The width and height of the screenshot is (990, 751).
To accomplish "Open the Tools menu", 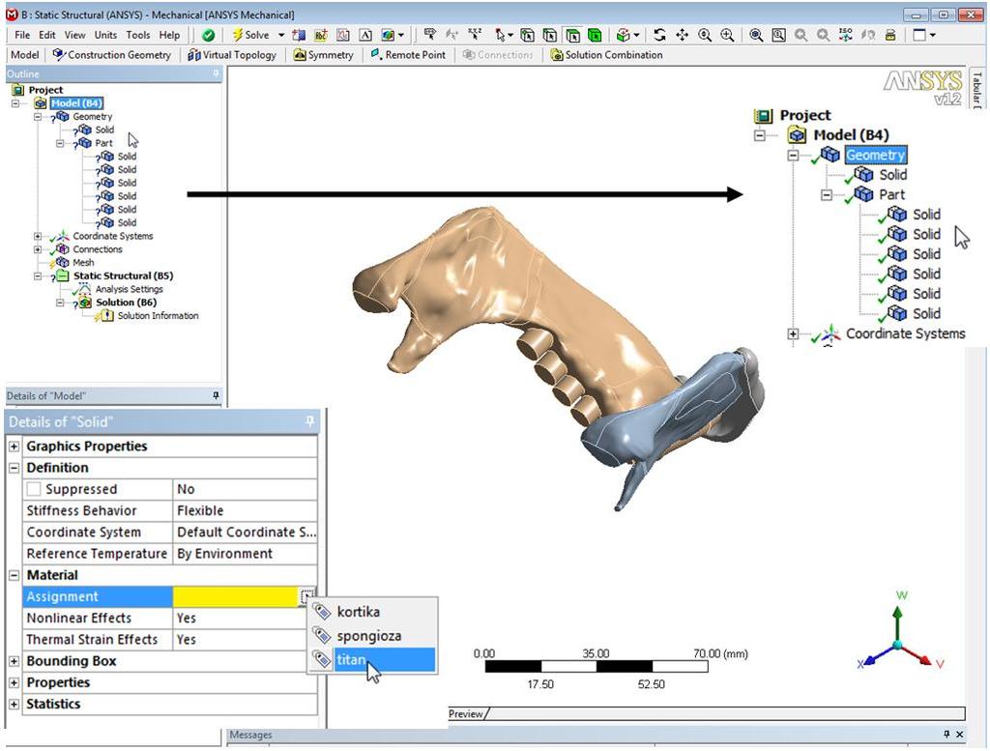I will coord(137,36).
